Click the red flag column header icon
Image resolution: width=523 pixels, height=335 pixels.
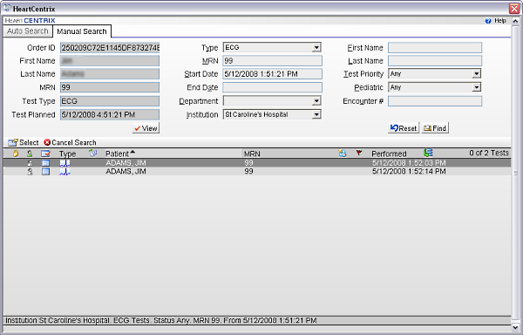[x=359, y=153]
